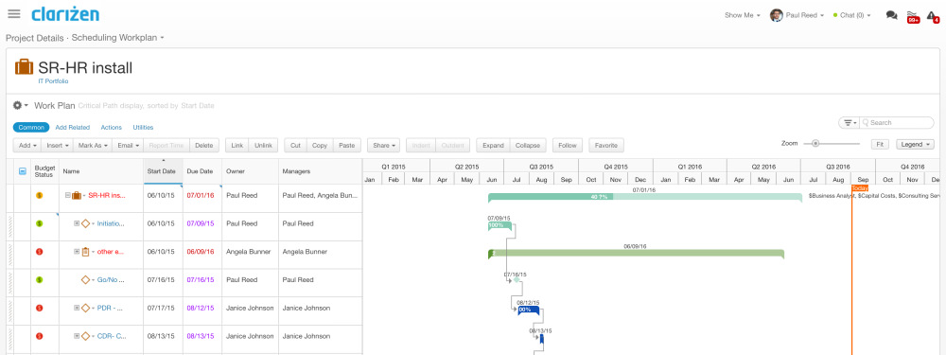Click the SR-HR install briefcase icon
Image resolution: width=946 pixels, height=355 pixels.
coord(25,67)
